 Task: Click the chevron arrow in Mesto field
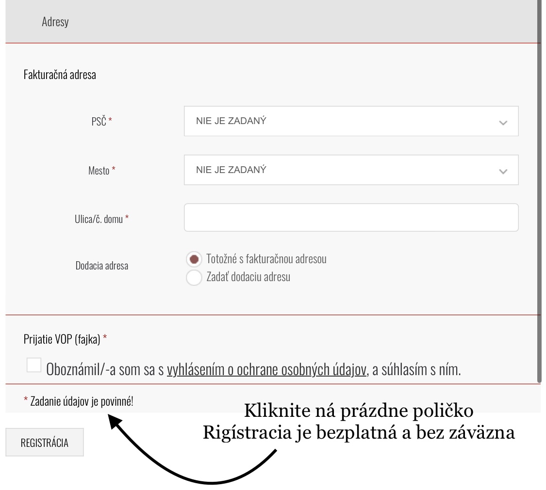[x=503, y=171]
